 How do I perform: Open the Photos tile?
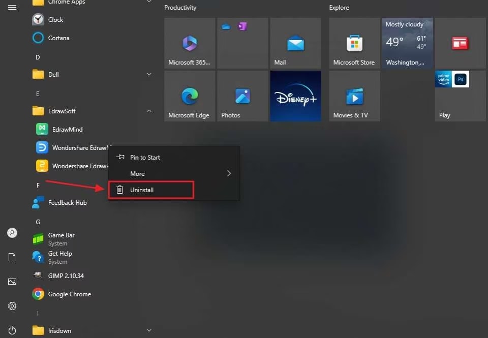243,96
